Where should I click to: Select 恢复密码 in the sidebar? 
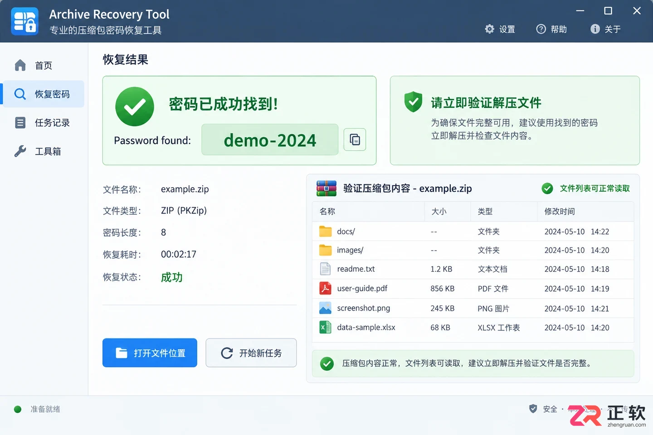[x=44, y=94]
